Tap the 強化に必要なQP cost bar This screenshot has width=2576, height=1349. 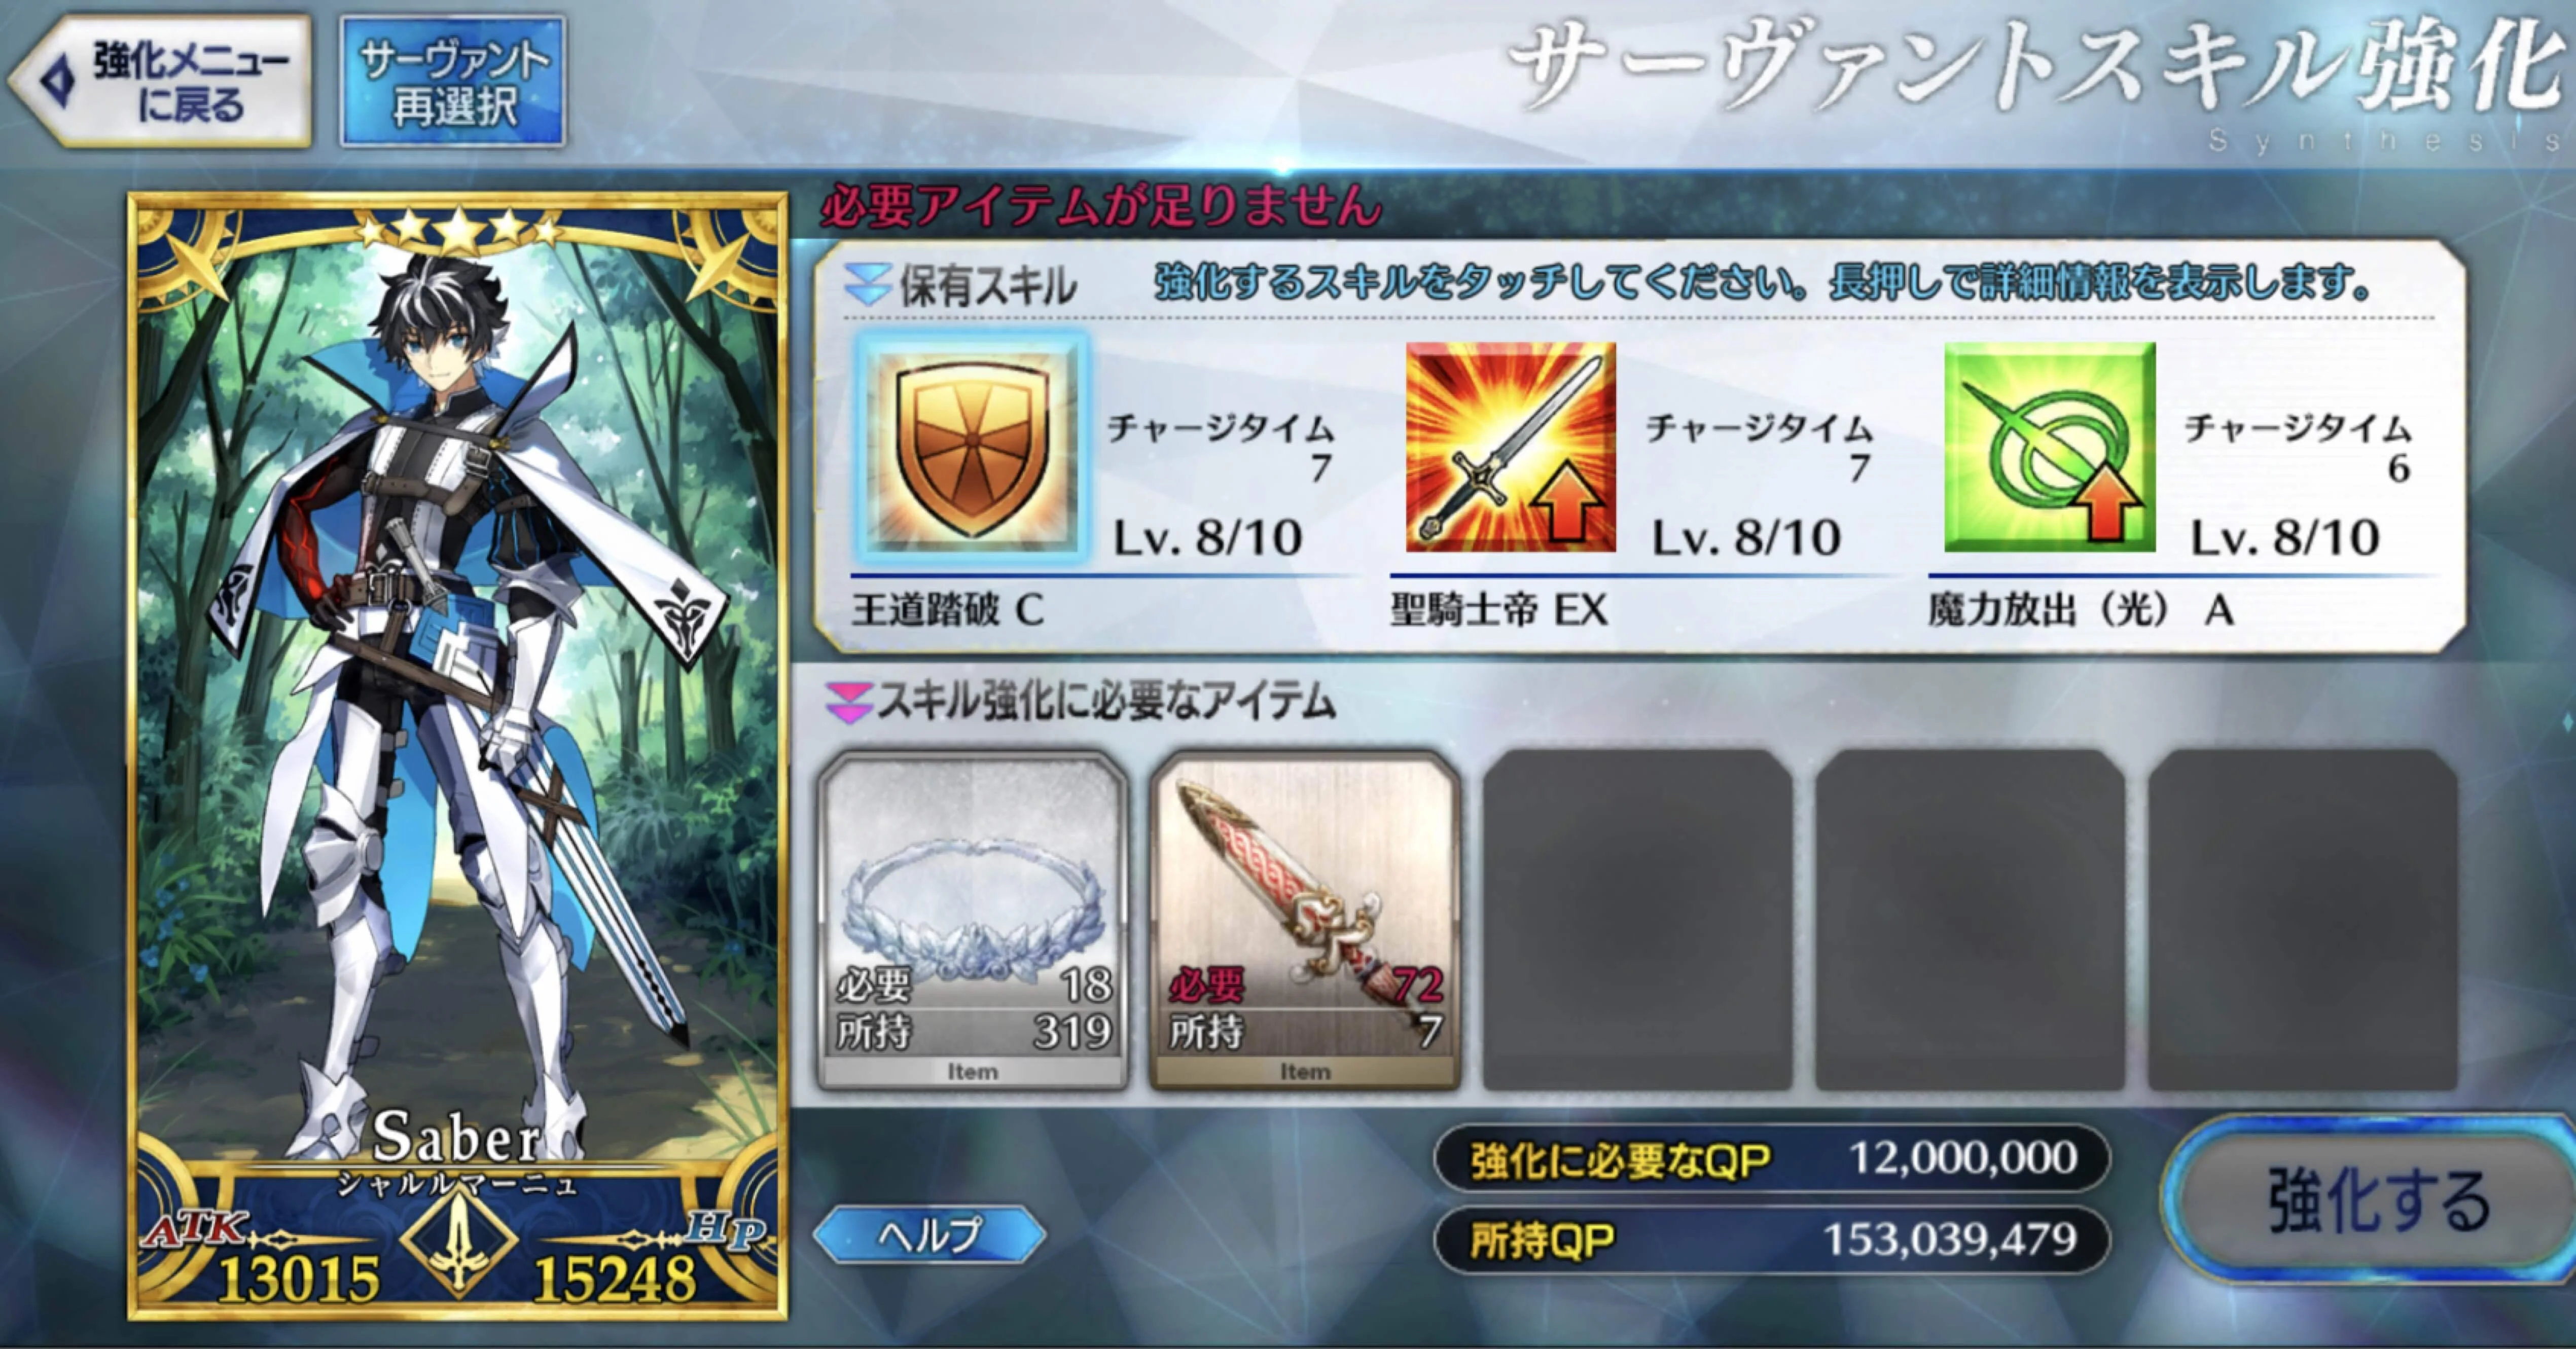point(1772,1158)
